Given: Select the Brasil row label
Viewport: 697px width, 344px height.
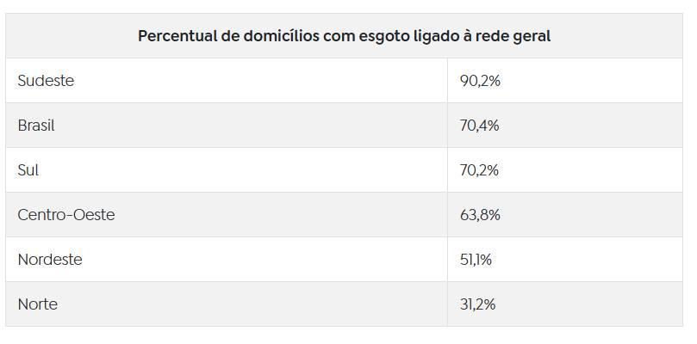Looking at the screenshot, I should tap(36, 126).
